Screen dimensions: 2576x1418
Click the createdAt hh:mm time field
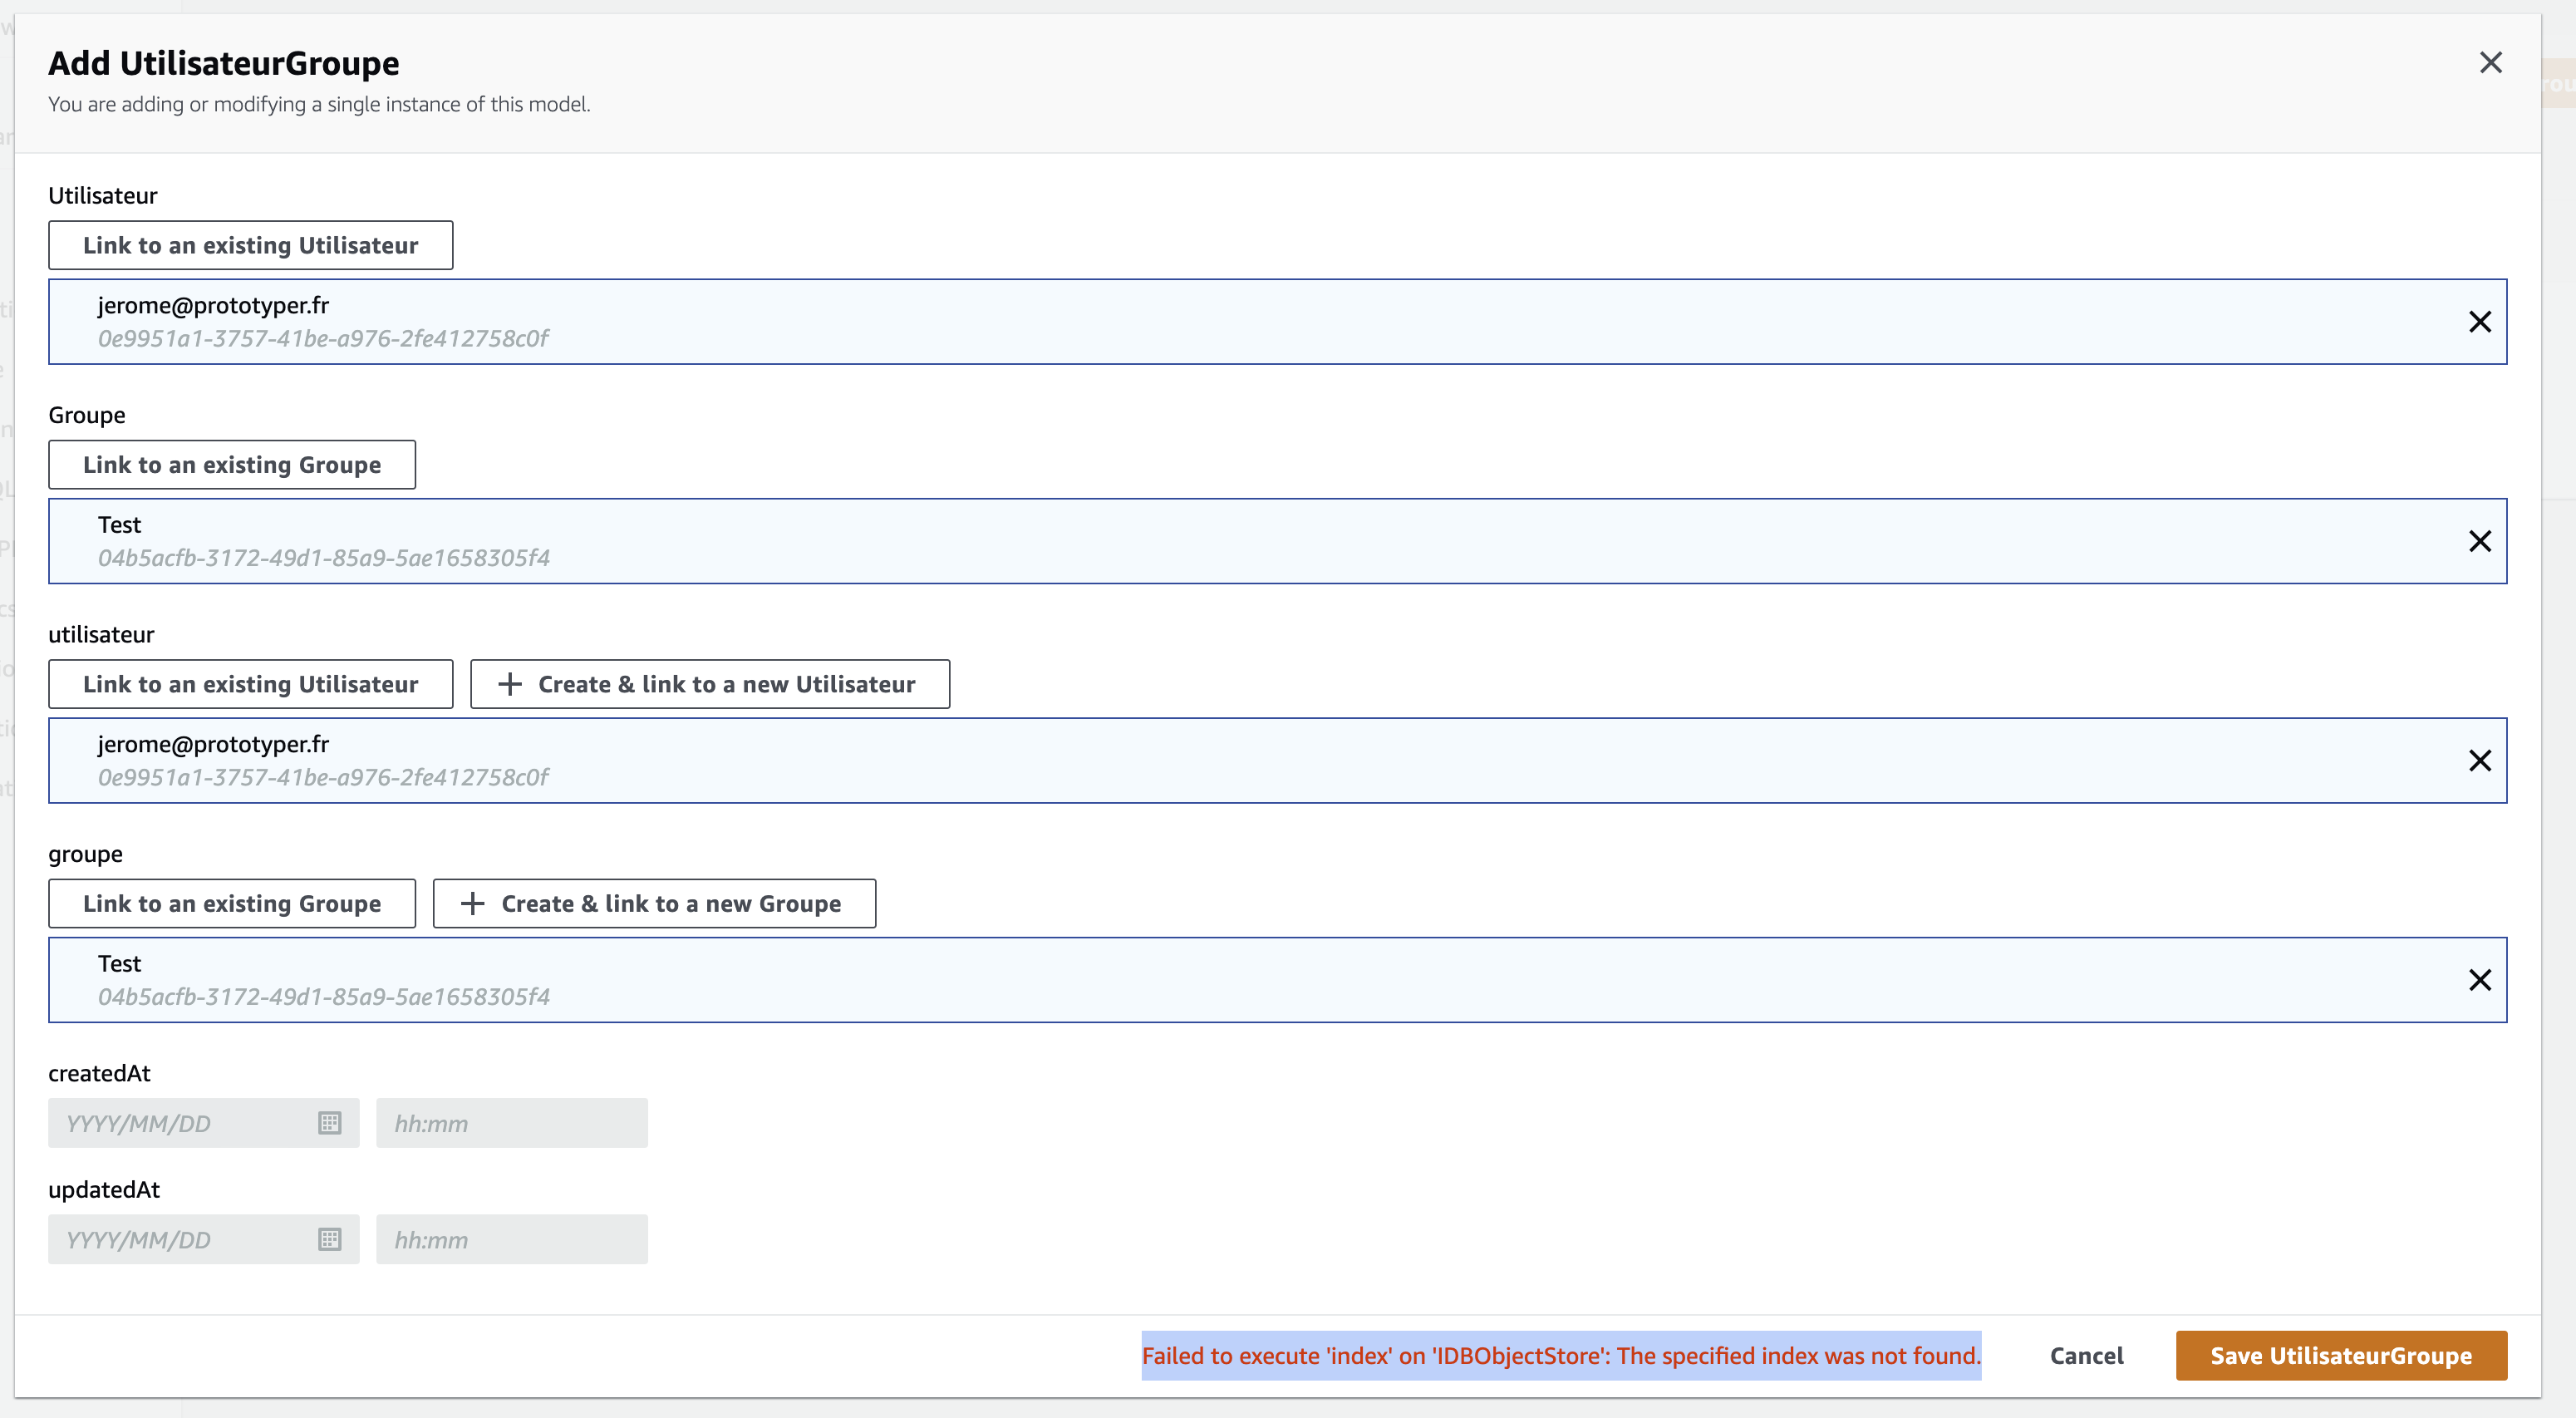click(x=512, y=1123)
